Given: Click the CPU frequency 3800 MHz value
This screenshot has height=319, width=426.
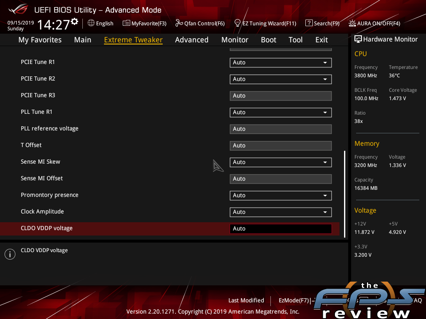Looking at the screenshot, I should (x=365, y=76).
